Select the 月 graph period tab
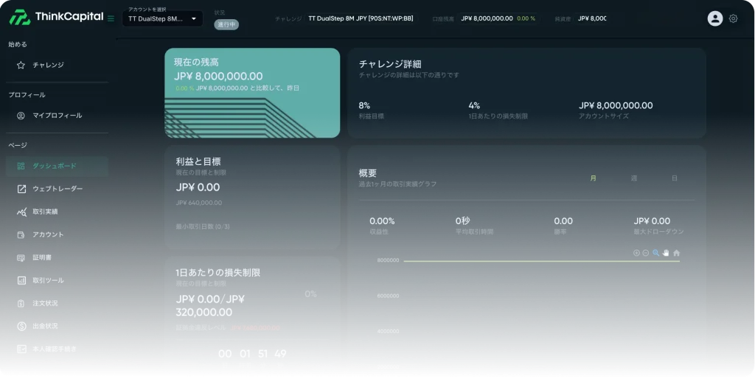755x377 pixels. click(x=593, y=178)
